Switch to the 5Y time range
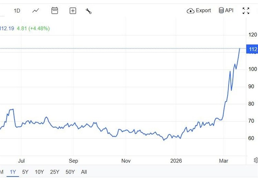Screen dimensions: 258x180 25,172
